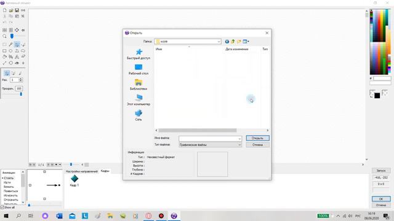Select the magnifier zoom tool
This screenshot has width=394, height=221.
[x=4, y=36]
